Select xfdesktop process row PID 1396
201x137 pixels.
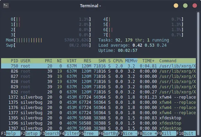[98, 123]
